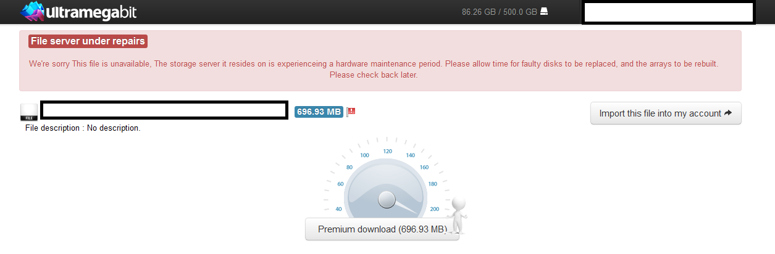This screenshot has width=775, height=254.
Task: Click Import this file into my account
Action: (x=666, y=113)
